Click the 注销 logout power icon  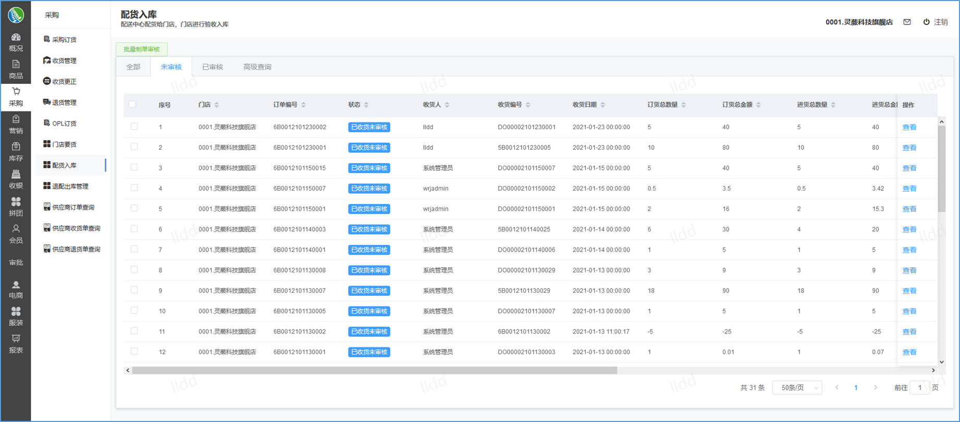point(926,22)
